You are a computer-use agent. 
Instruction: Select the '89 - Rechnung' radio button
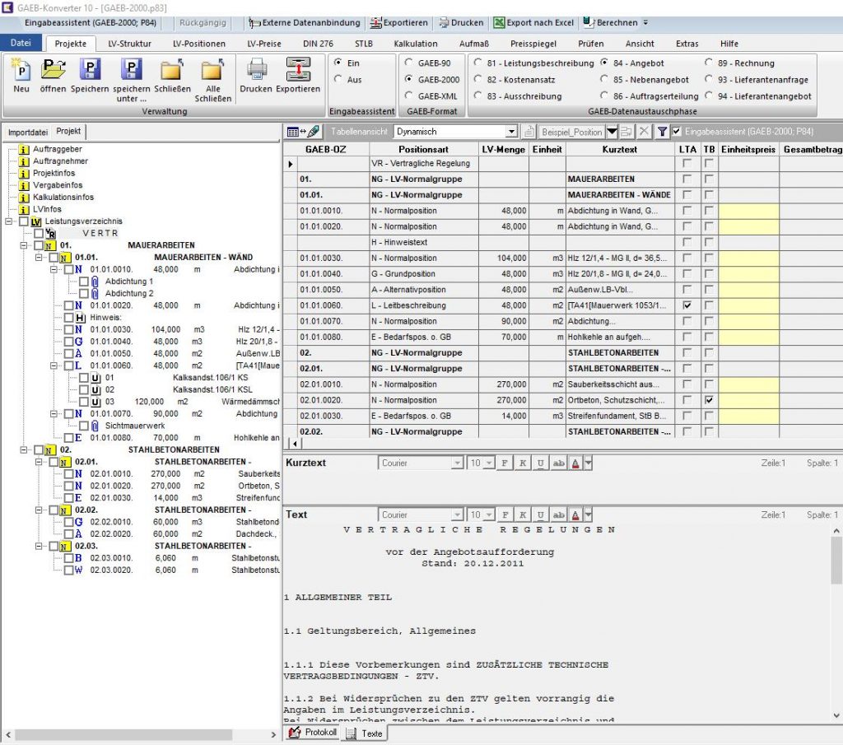[709, 63]
